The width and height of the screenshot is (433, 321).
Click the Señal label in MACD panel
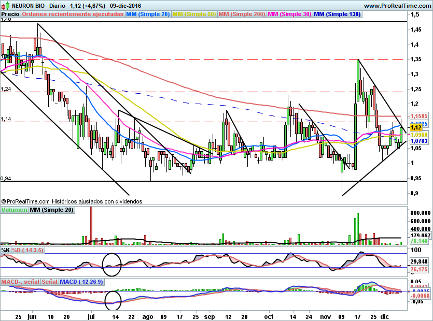click(x=49, y=282)
